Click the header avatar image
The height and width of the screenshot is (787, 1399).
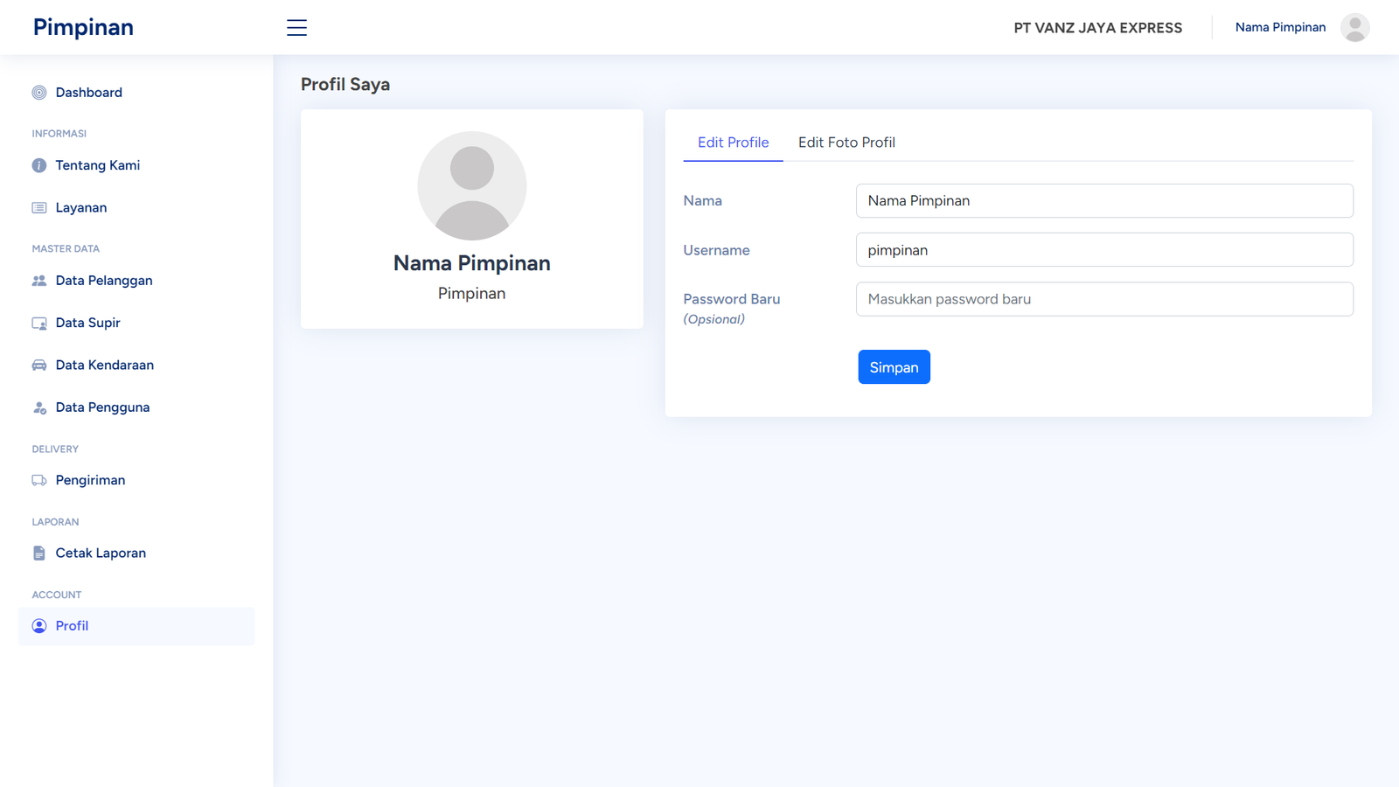point(1354,28)
